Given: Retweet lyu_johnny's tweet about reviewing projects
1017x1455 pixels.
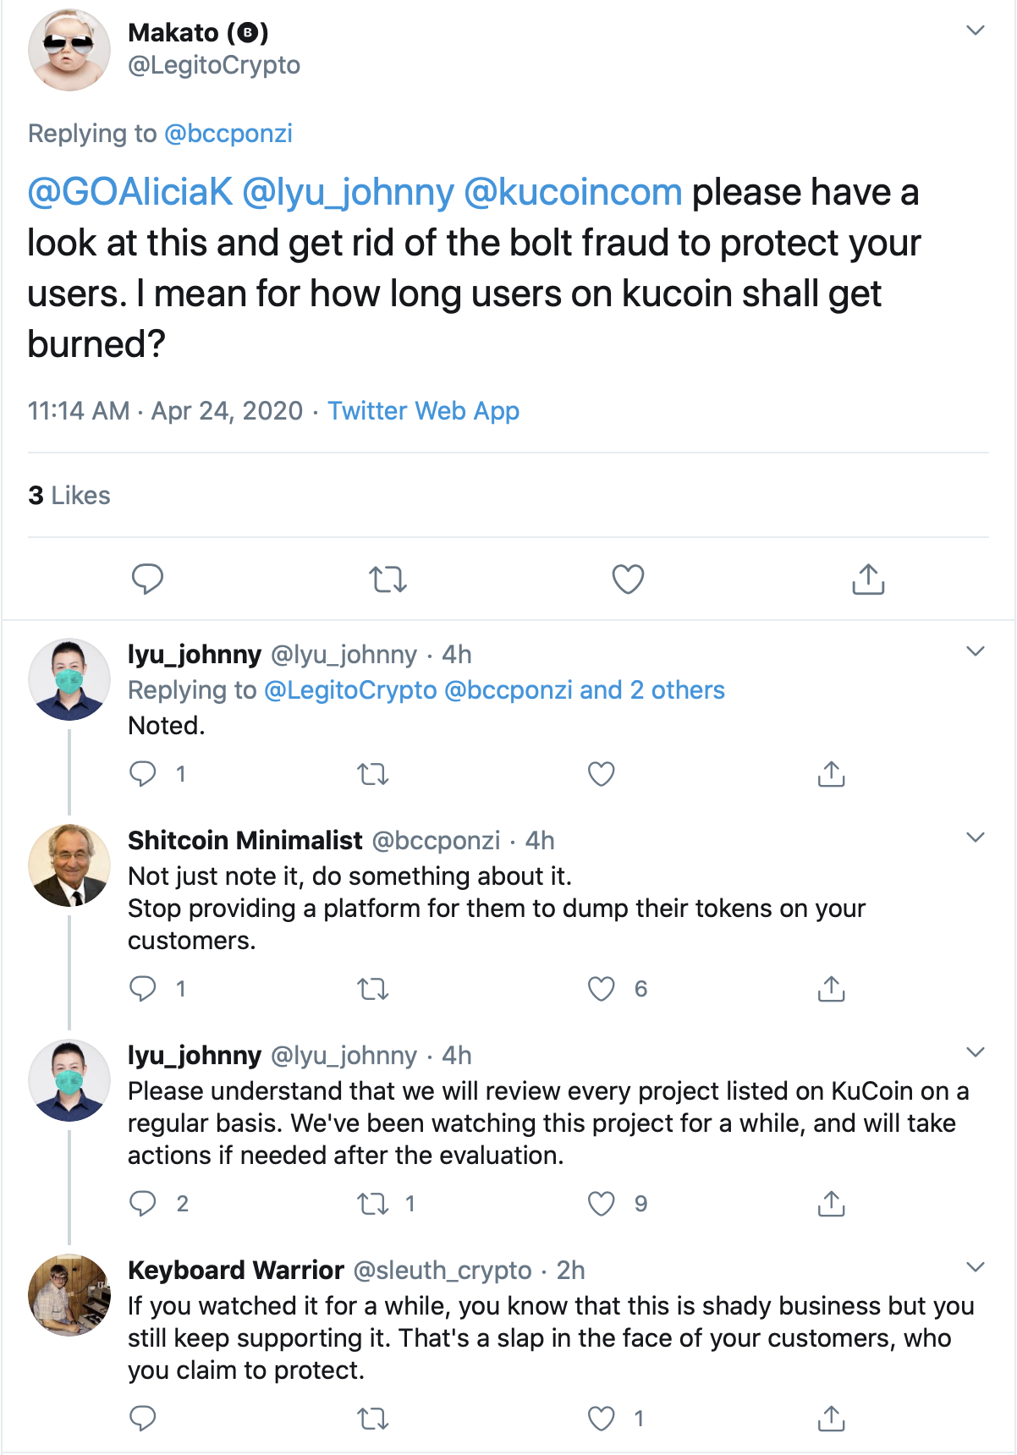Looking at the screenshot, I should coord(372,1204).
